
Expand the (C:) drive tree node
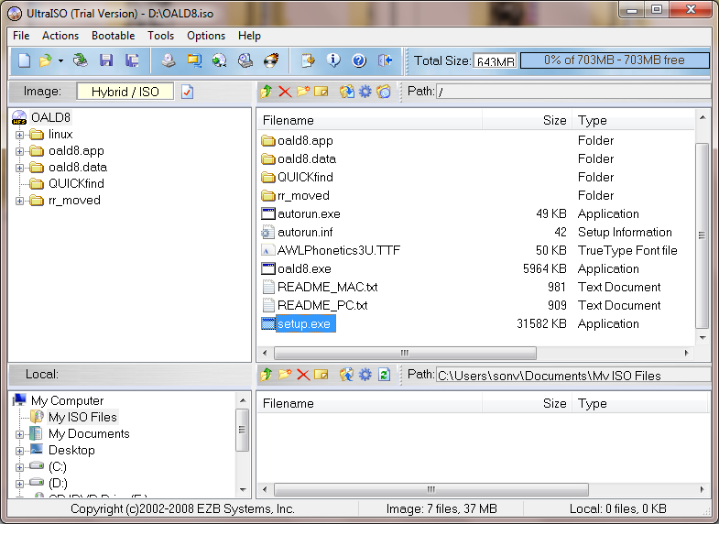(x=19, y=467)
